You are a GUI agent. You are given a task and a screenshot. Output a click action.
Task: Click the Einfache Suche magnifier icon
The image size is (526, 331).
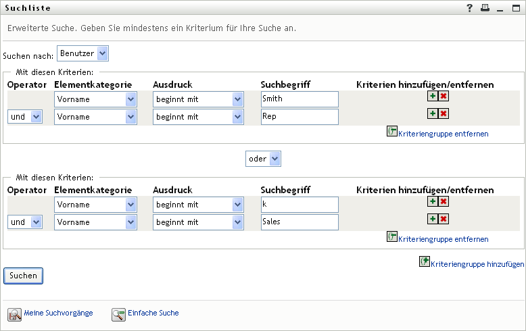point(118,315)
